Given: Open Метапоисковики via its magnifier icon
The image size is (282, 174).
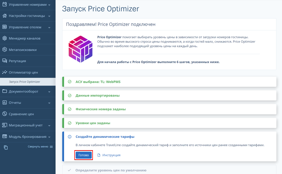Looking at the screenshot, I should pyautogui.click(x=4, y=50).
